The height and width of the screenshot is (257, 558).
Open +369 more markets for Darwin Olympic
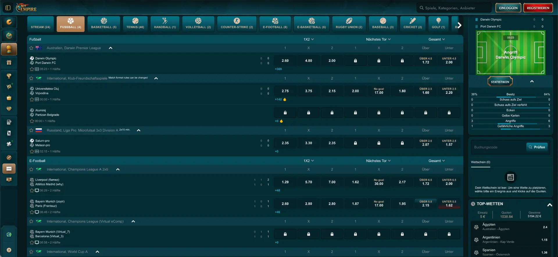click(278, 69)
